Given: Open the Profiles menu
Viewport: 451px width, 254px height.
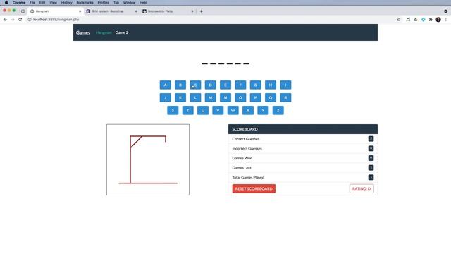Looking at the screenshot, I should pyautogui.click(x=104, y=3).
